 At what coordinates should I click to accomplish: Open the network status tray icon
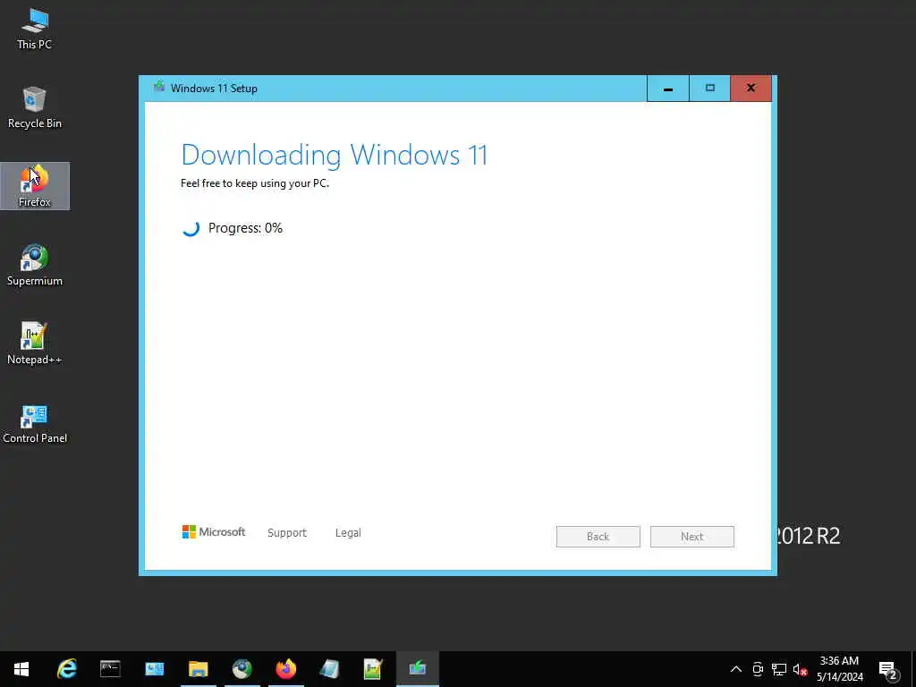tap(779, 669)
